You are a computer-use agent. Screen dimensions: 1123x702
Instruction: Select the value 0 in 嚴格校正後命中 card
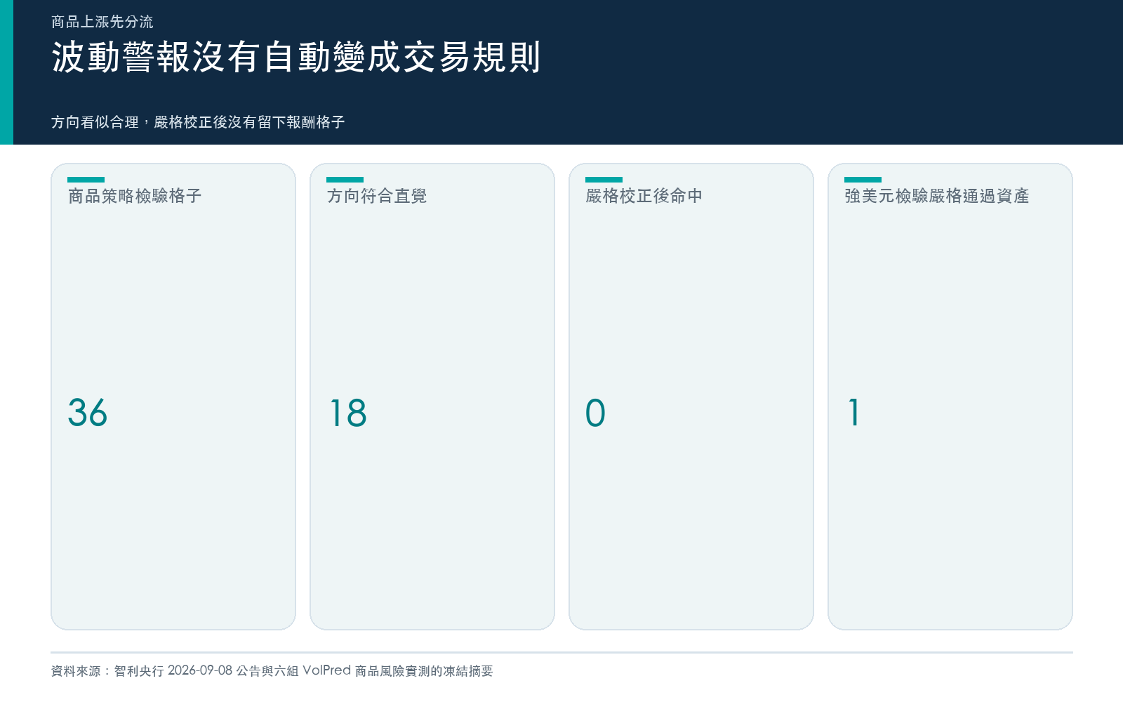[x=595, y=412]
